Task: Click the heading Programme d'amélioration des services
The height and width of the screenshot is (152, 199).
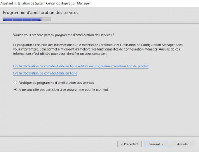Action: 41,13
